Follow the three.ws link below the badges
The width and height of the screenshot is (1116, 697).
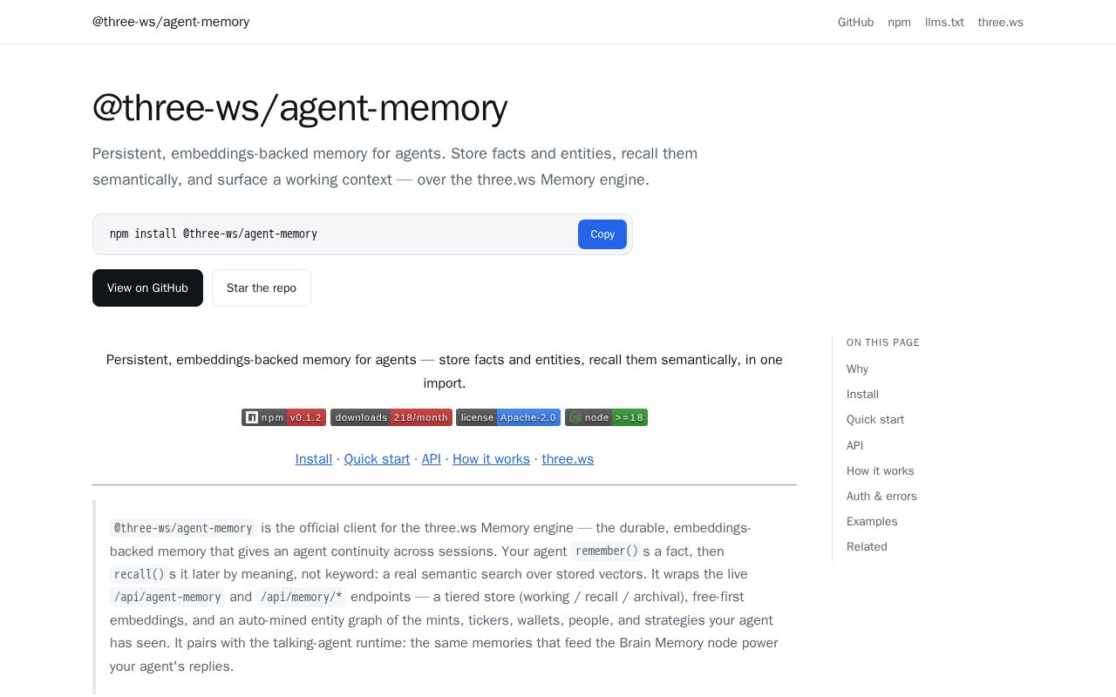(568, 459)
